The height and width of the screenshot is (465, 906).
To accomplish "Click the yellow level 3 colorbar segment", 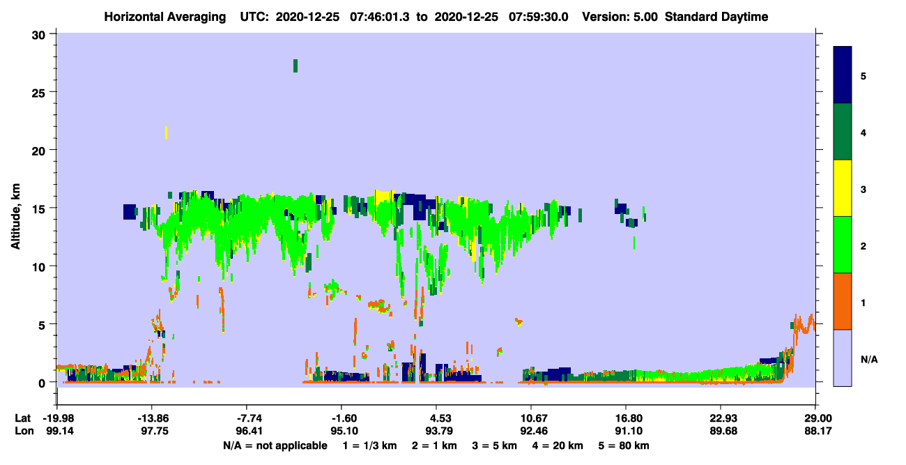I will (843, 188).
